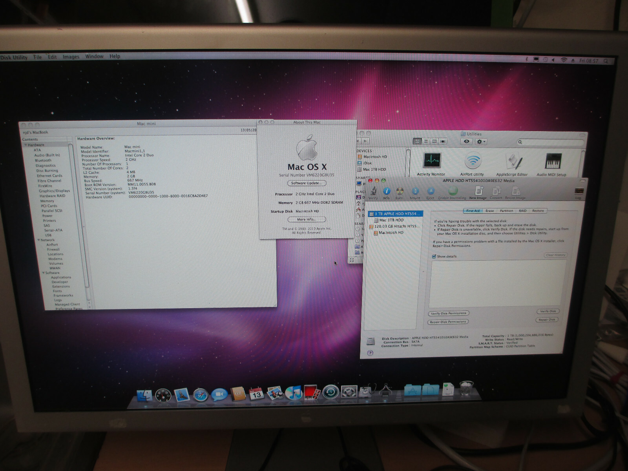Open Audio MIDI Setup in Utilities window
The height and width of the screenshot is (471, 628).
point(553,161)
